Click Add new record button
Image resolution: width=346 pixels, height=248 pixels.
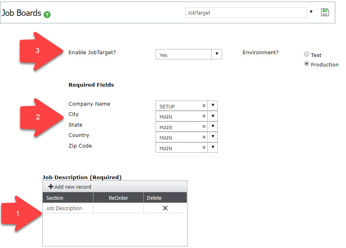(70, 187)
